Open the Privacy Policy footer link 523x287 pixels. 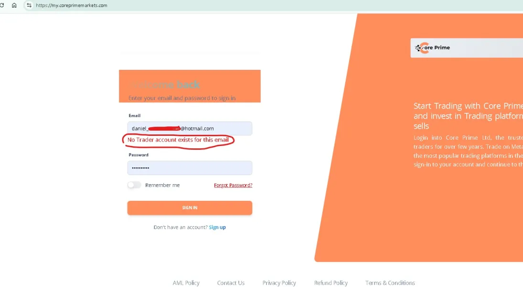(x=279, y=283)
